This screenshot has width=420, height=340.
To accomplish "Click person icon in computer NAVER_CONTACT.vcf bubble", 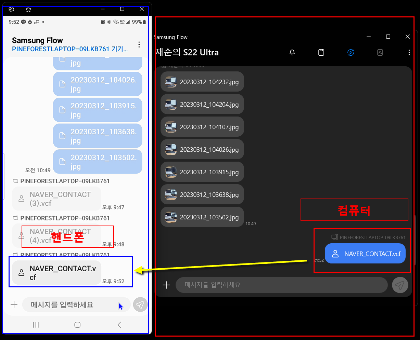I will pos(335,254).
